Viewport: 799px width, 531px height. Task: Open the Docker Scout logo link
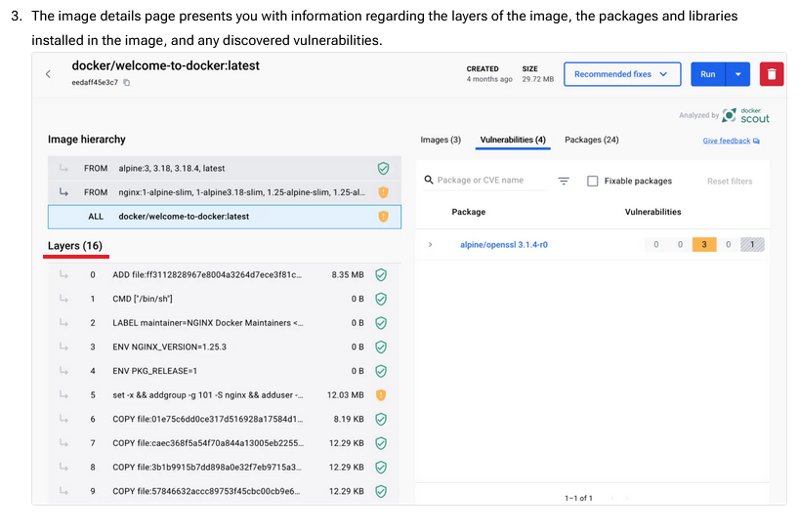pyautogui.click(x=746, y=115)
